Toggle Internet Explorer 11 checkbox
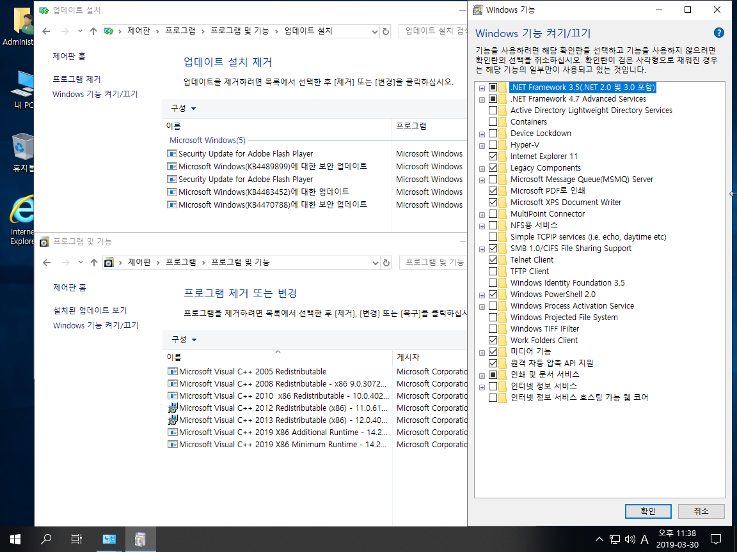This screenshot has height=552, width=737. [x=493, y=157]
